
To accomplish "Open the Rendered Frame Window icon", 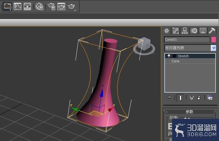I will click(61, 7).
